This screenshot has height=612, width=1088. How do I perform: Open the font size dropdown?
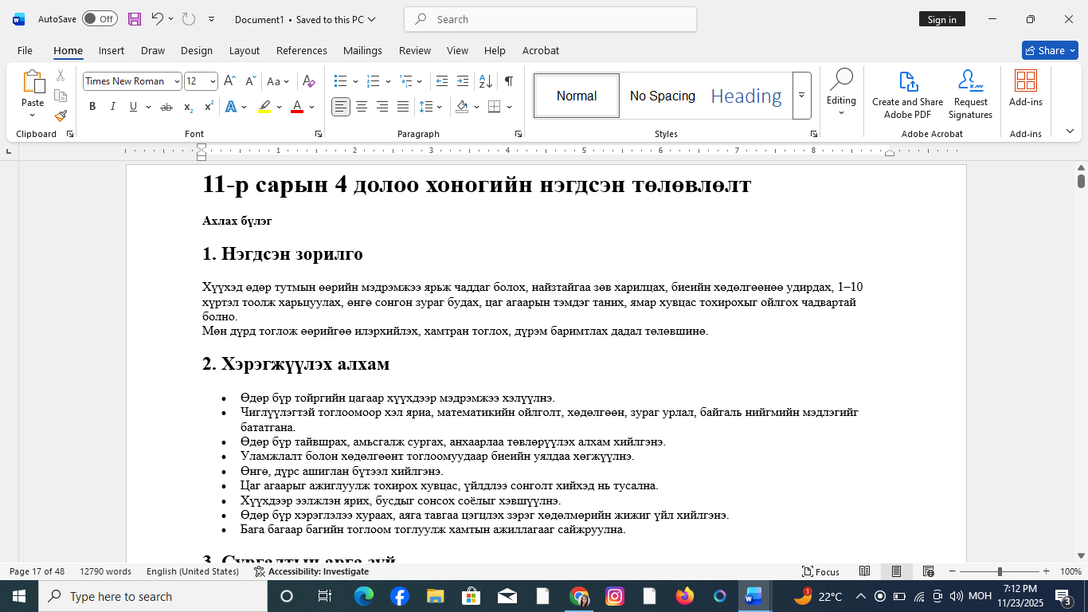pyautogui.click(x=211, y=80)
